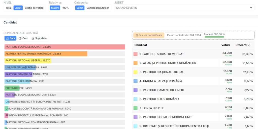Click the Candidat section heading
This screenshot has height=129, width=258.
click(x=10, y=22)
